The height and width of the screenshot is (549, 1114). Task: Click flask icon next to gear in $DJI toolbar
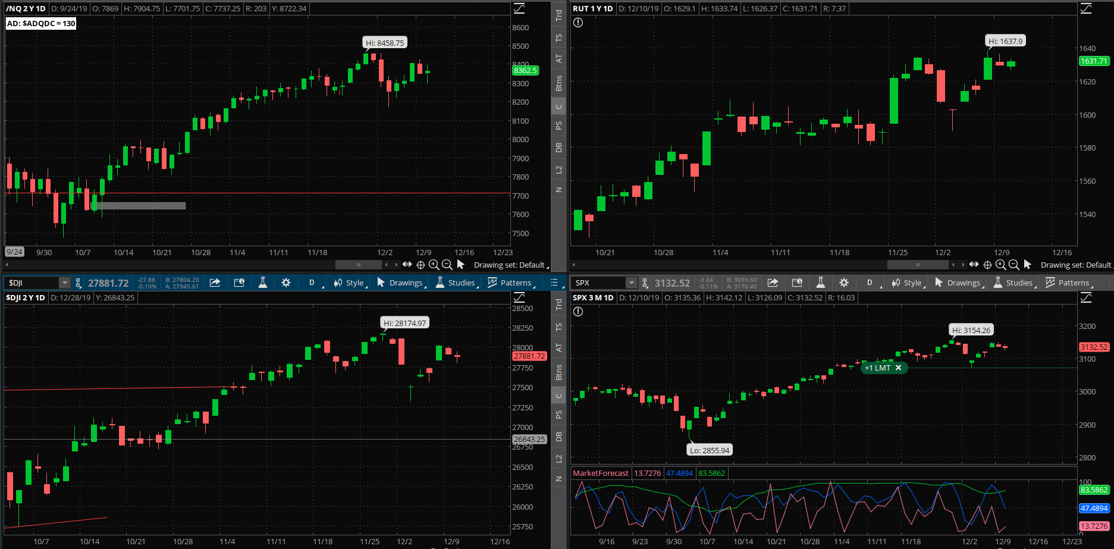click(x=262, y=283)
